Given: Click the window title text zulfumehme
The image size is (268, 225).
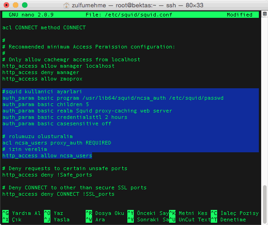Looking at the screenshot, I should [89, 5].
